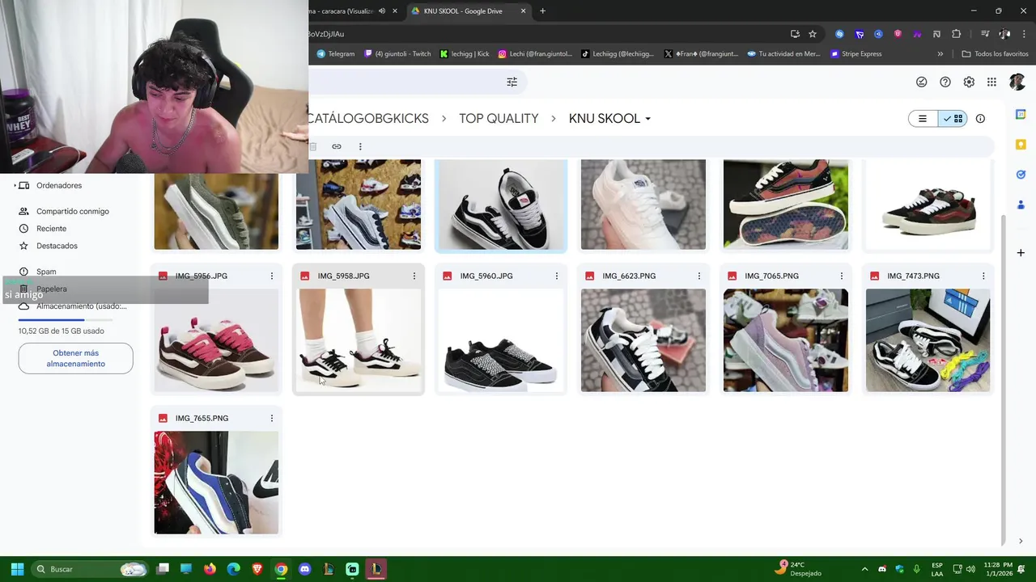Open Drive offline status checkmark icon
This screenshot has height=582, width=1036.
pyautogui.click(x=921, y=82)
